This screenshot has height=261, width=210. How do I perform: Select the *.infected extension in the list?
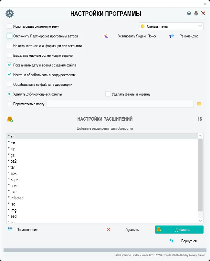(16, 198)
